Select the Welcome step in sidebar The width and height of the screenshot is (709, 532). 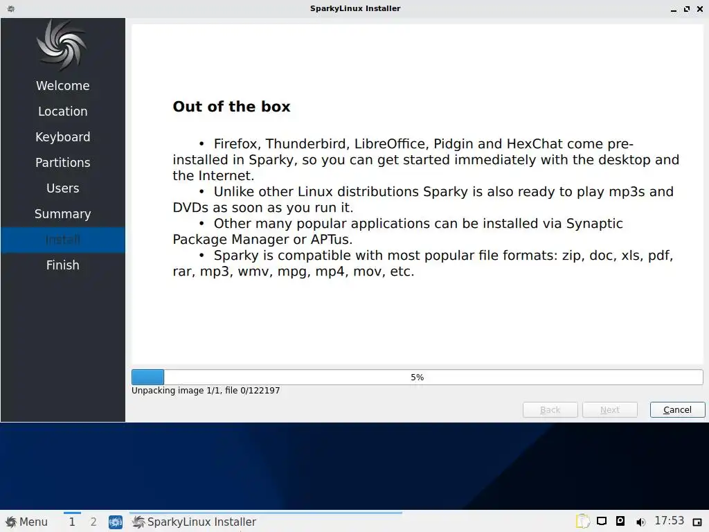click(63, 85)
